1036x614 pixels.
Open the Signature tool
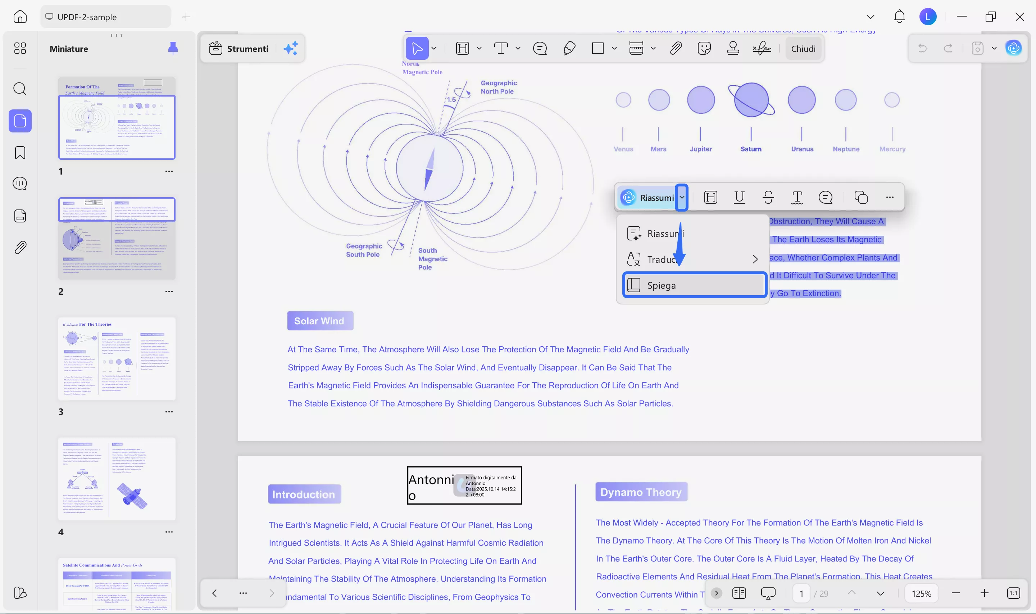[762, 49]
